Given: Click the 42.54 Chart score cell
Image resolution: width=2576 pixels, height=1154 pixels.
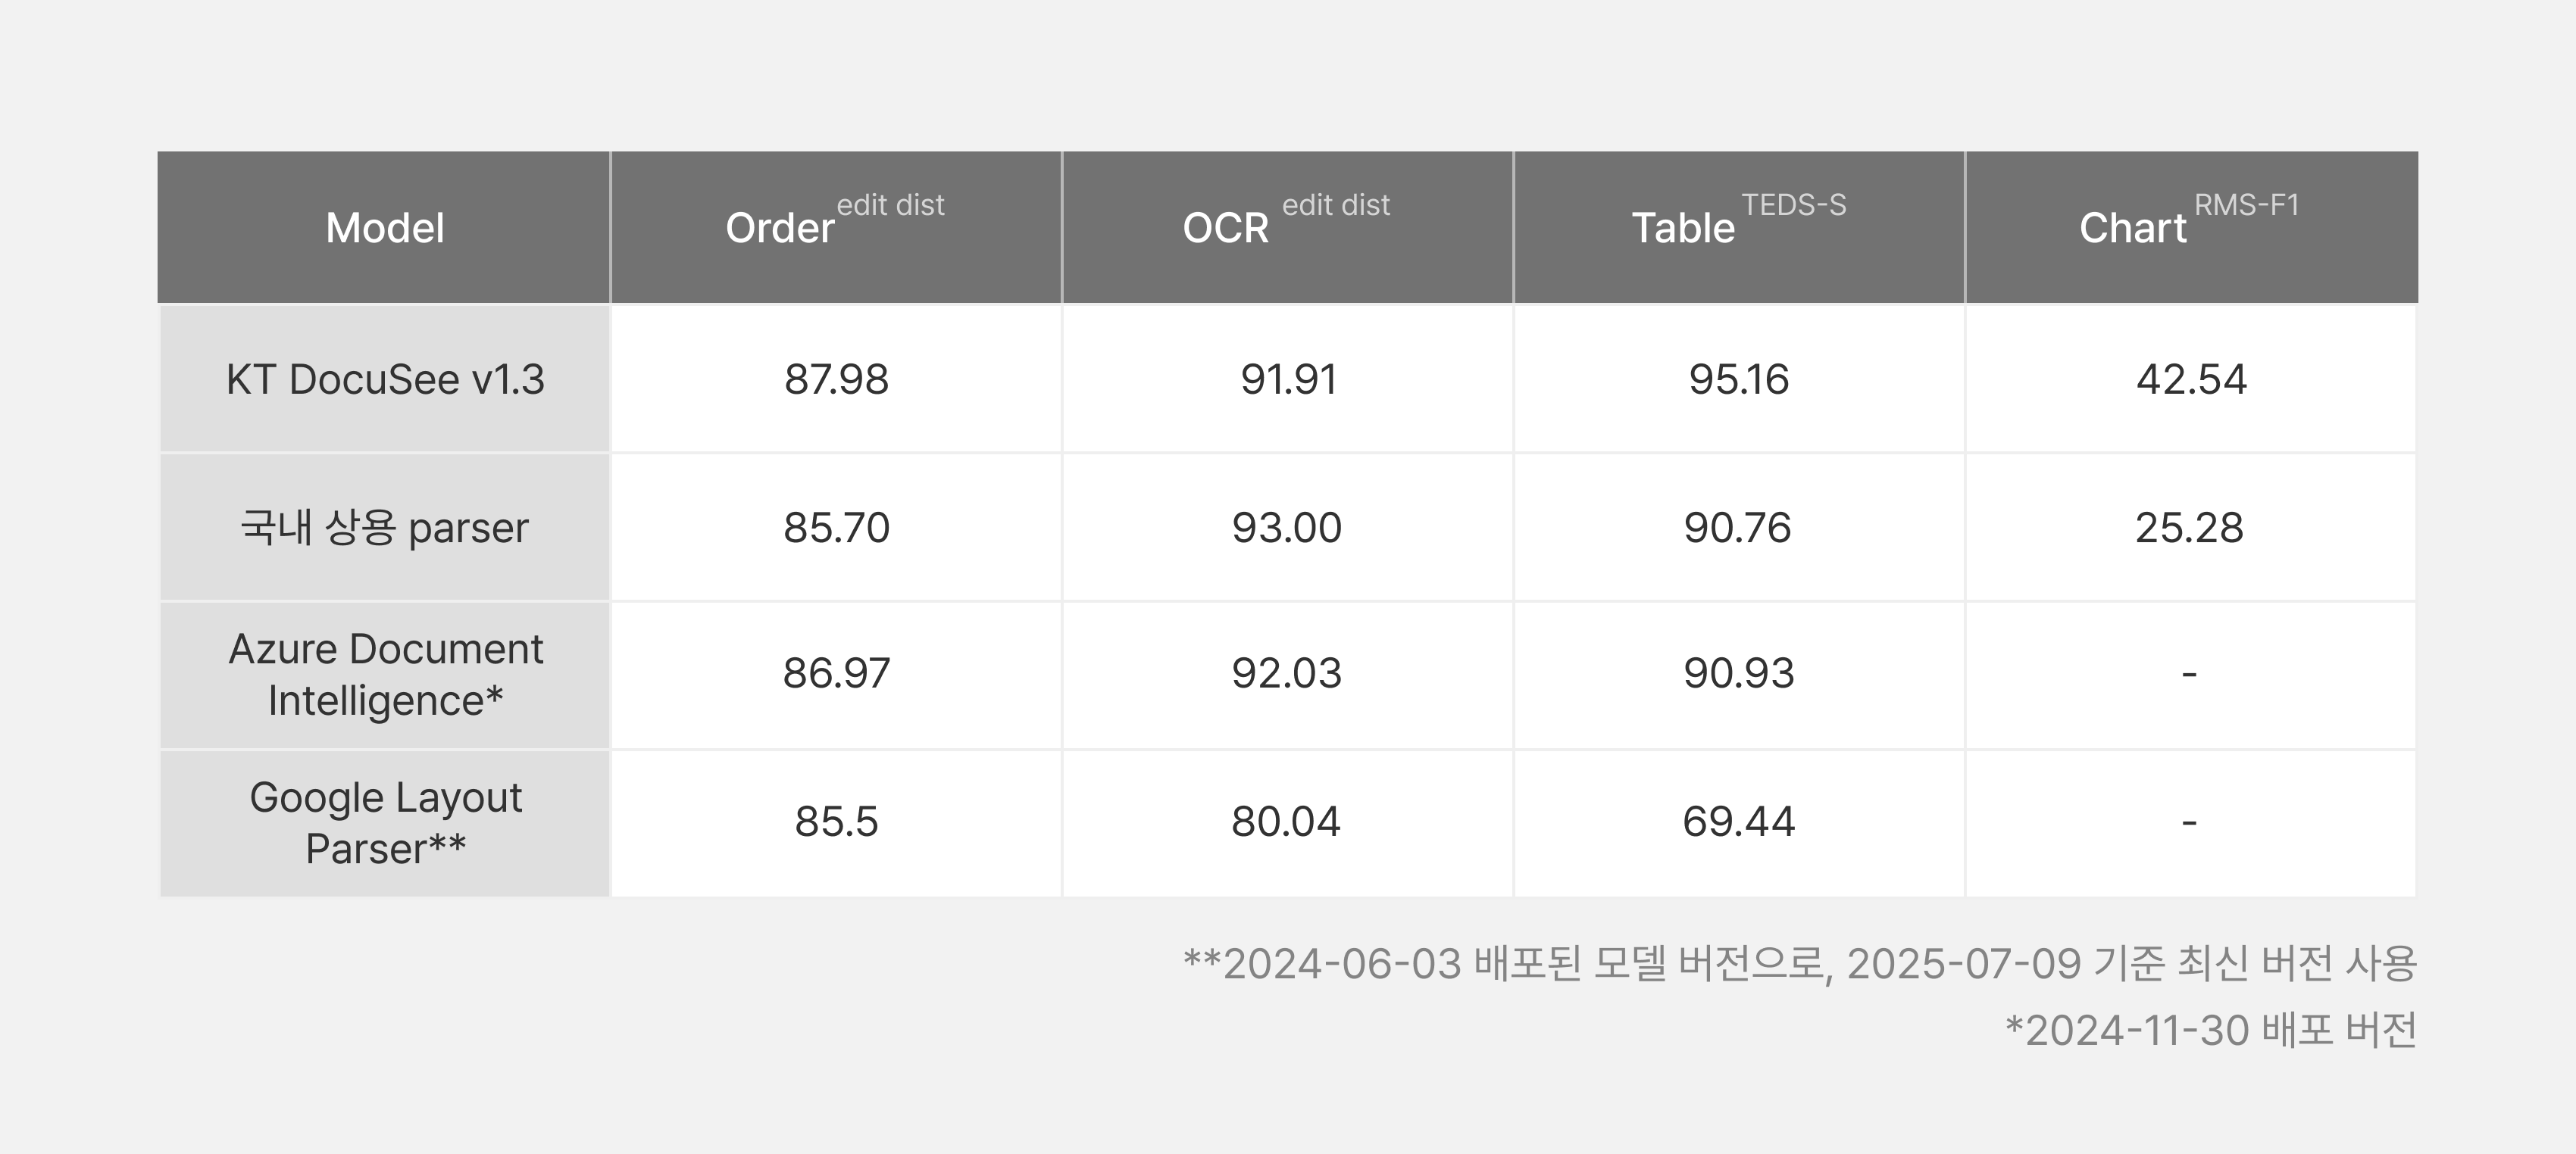Looking at the screenshot, I should [2191, 379].
